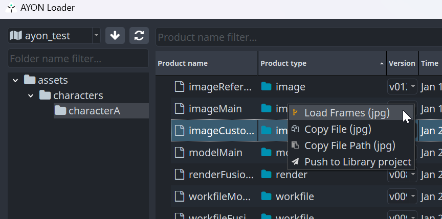Click folder icon of imageReference product type
This screenshot has height=219, width=442.
[266, 87]
